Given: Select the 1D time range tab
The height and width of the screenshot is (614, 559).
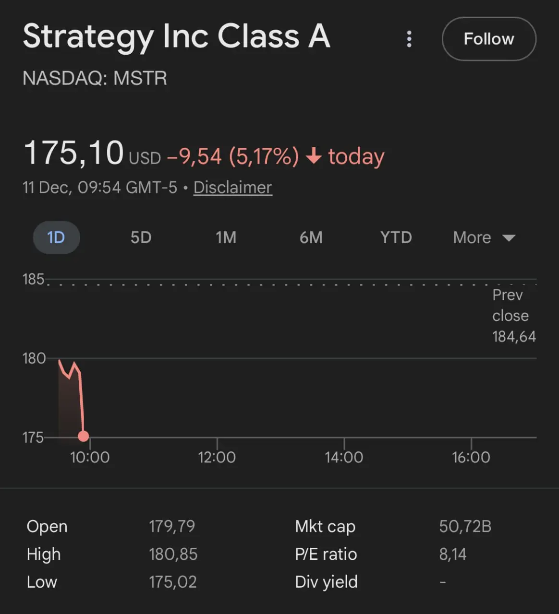Looking at the screenshot, I should point(56,237).
